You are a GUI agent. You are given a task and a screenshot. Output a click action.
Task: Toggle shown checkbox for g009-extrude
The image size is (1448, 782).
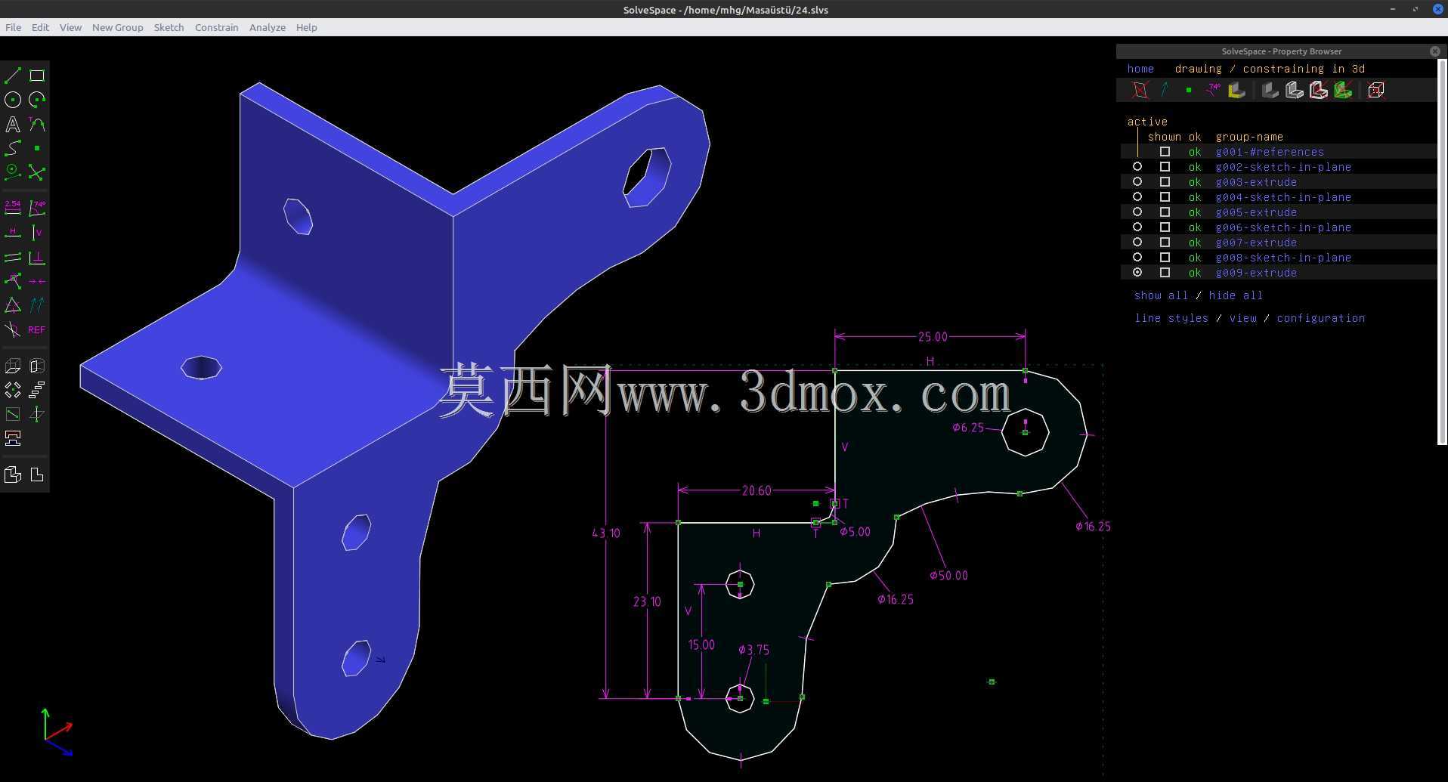click(1165, 273)
